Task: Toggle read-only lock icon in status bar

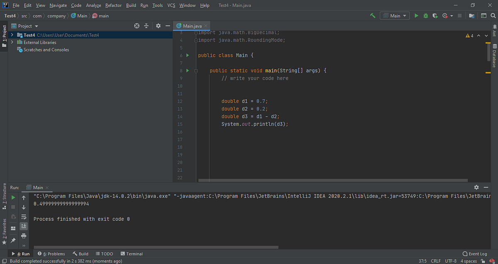Action: coord(483,261)
